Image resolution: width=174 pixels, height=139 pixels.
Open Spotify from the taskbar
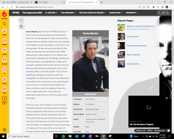[63, 136]
